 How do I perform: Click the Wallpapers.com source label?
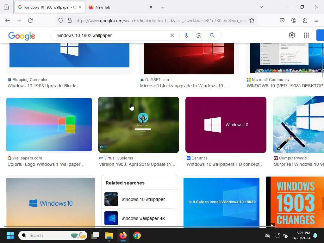coord(27,158)
